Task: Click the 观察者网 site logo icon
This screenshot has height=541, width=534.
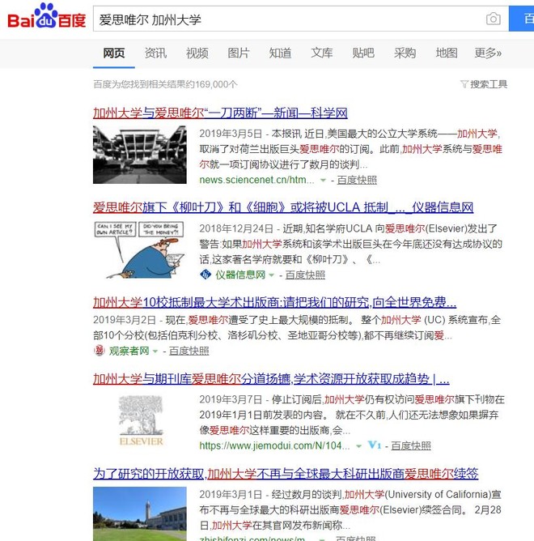Action: coord(100,351)
